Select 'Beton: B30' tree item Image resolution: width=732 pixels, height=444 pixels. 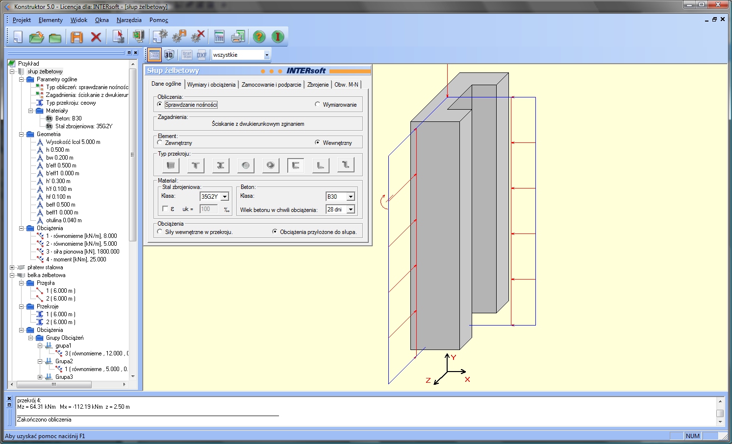[x=69, y=118]
